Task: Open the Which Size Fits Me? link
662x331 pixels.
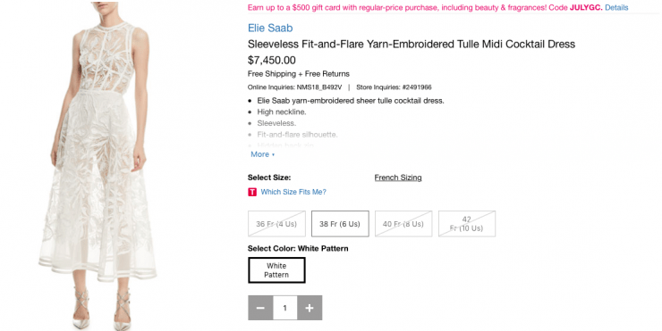Action: pos(293,192)
